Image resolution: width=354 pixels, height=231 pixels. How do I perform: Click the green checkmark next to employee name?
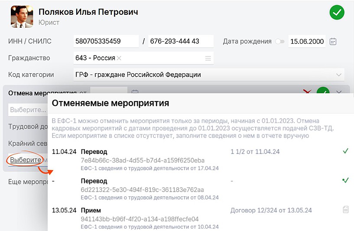(337, 13)
